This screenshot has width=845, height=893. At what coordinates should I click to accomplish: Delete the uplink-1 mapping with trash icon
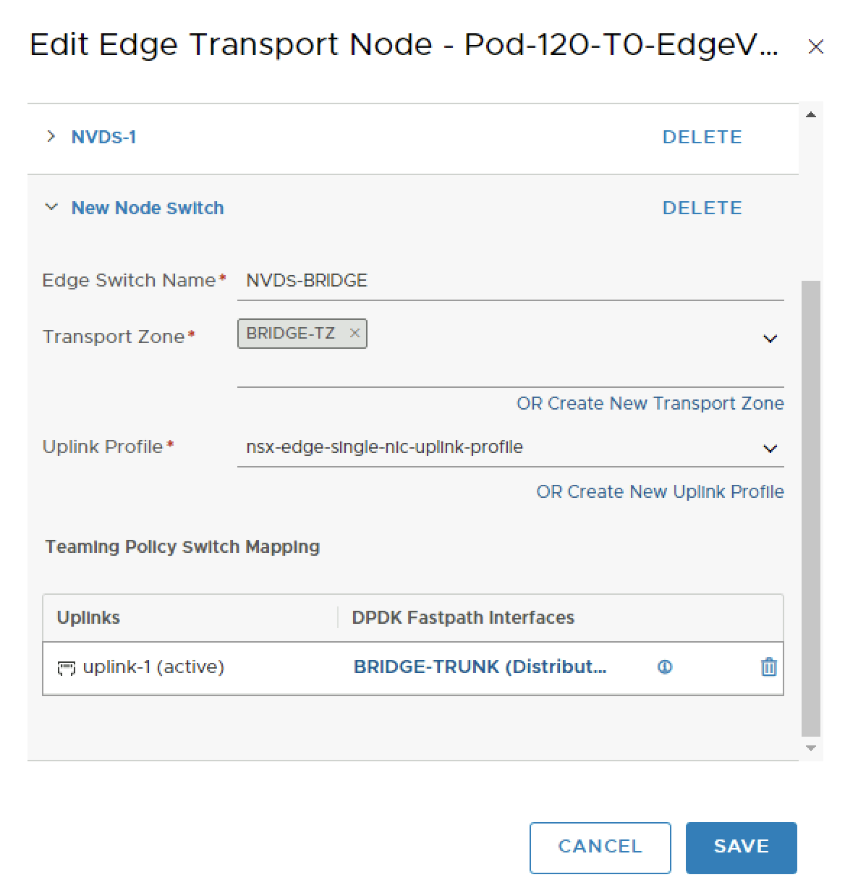768,667
